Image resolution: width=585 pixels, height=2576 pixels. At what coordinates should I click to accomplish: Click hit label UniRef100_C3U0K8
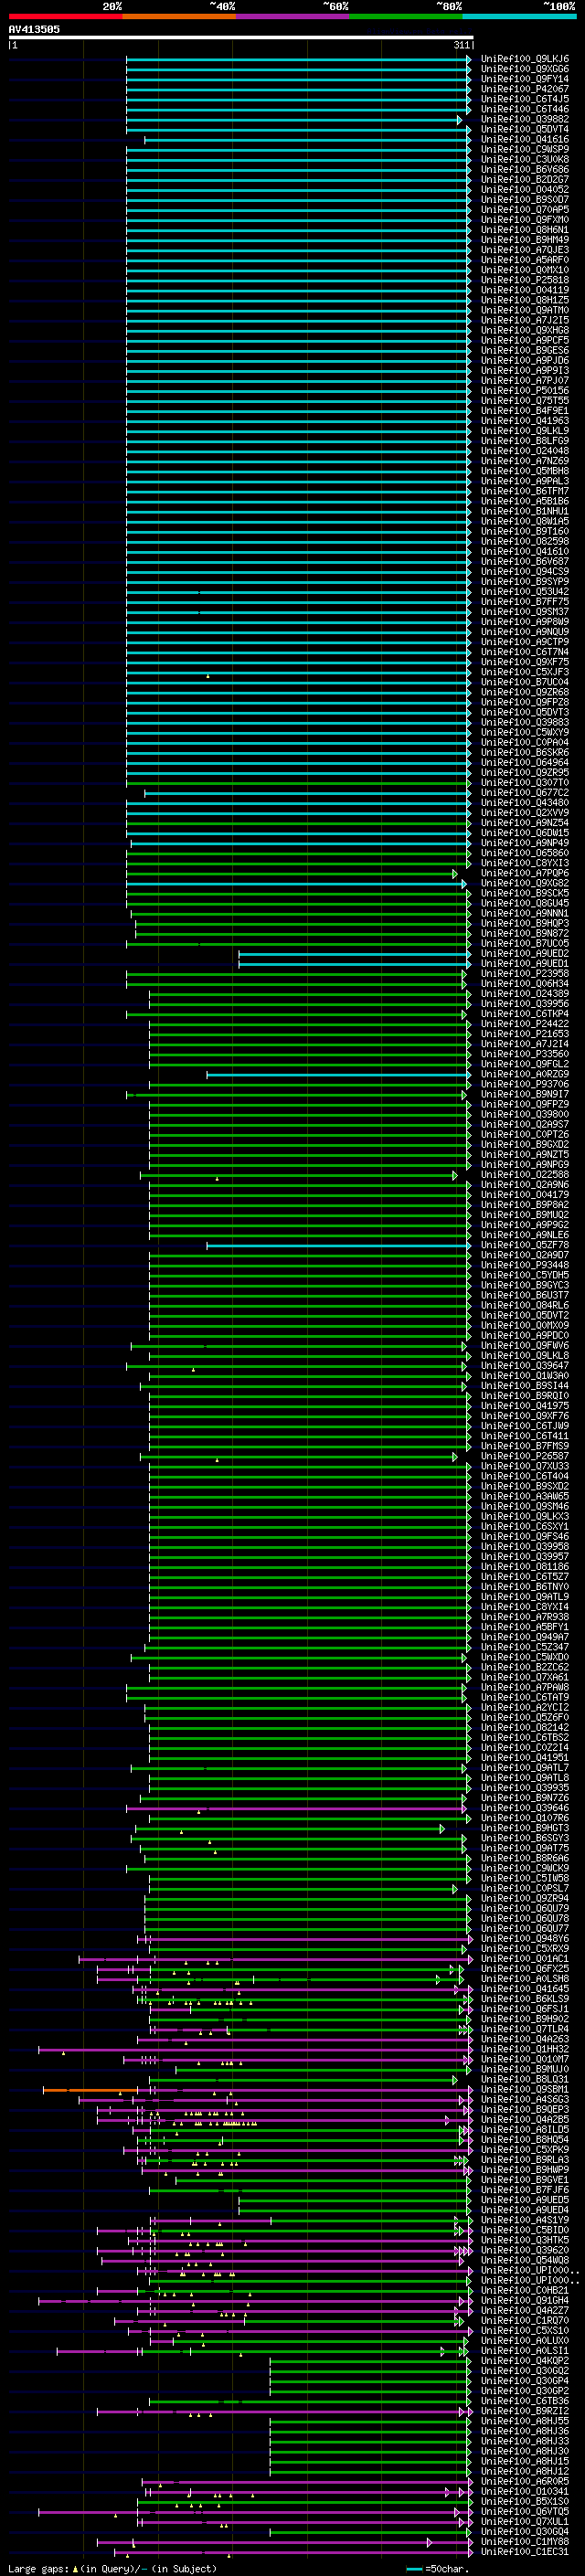click(x=525, y=159)
